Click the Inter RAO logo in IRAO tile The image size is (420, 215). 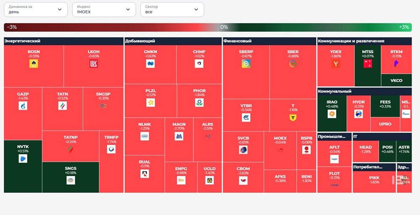pos(332,114)
